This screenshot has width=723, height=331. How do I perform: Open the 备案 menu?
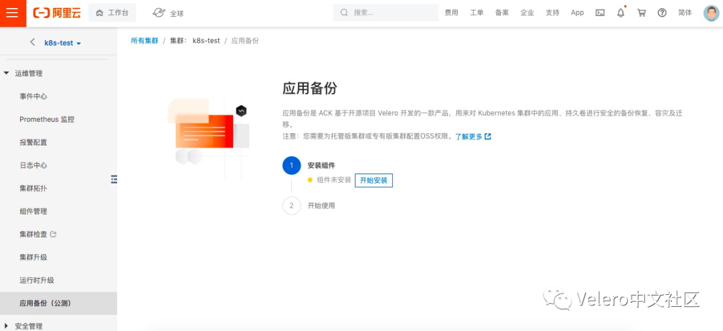pyautogui.click(x=501, y=13)
